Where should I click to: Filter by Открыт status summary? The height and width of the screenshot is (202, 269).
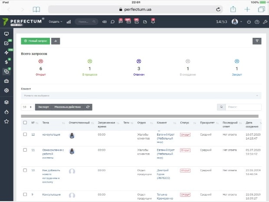pyautogui.click(x=41, y=69)
